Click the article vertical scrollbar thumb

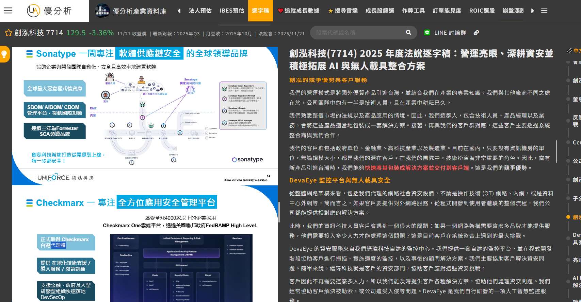pos(556,152)
